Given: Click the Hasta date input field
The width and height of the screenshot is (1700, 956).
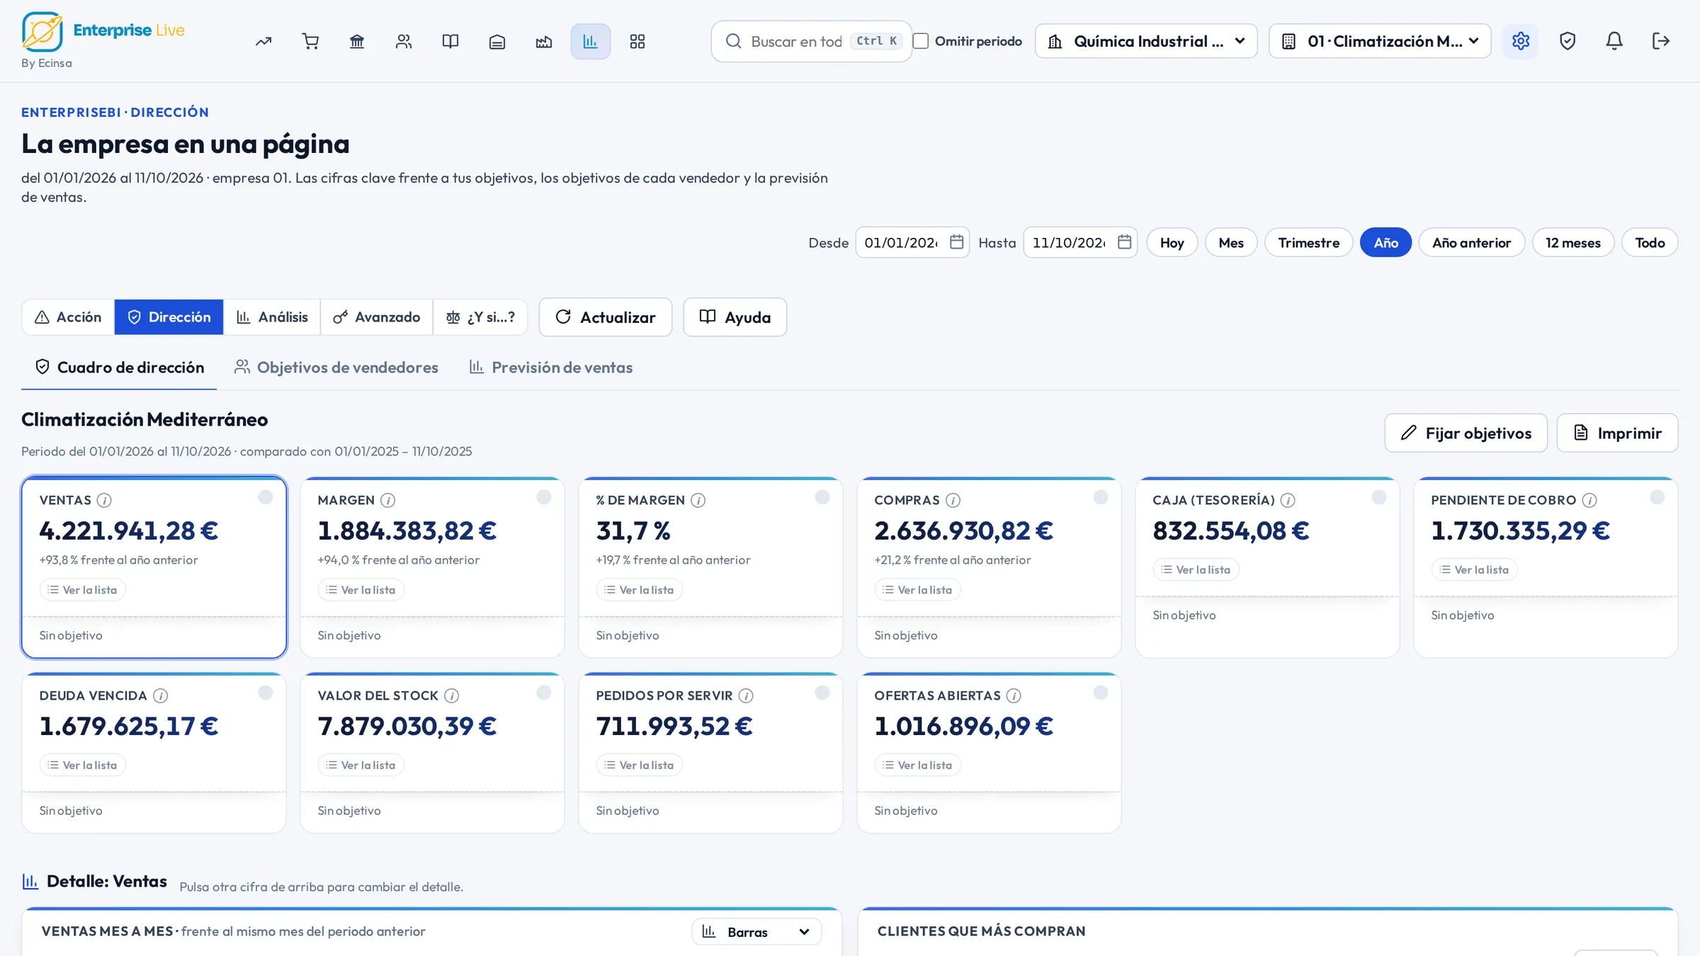Looking at the screenshot, I should coord(1080,242).
